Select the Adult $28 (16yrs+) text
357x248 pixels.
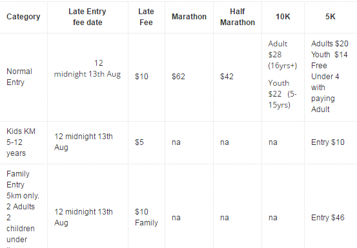tap(283, 55)
